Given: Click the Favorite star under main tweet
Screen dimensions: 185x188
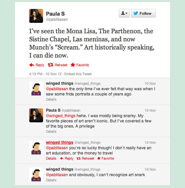Looking at the screenshot, I should tap(73, 65).
